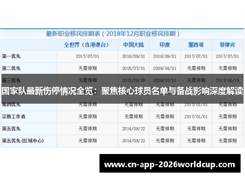245x177 pixels.
Task: Click 无需排期 in 区域中心 row 印度 cell
Action: [x=165, y=141]
